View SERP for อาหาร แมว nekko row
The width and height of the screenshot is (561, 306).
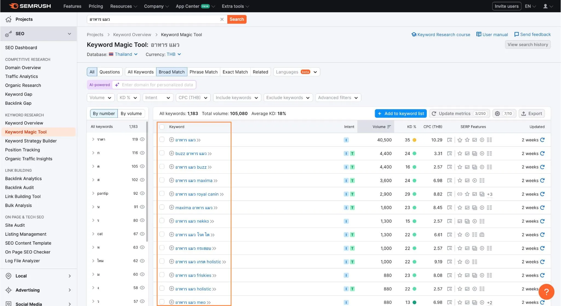(450, 221)
